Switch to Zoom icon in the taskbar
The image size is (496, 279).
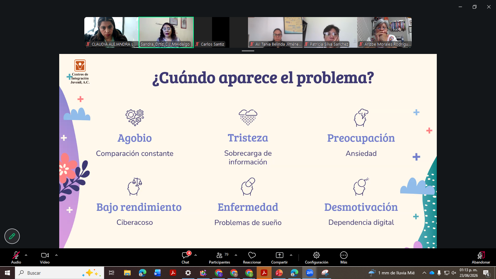pos(309,273)
